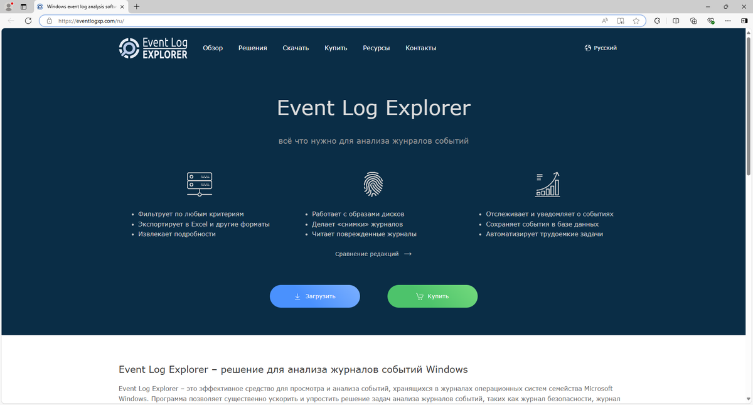Open Collections icon

693,21
